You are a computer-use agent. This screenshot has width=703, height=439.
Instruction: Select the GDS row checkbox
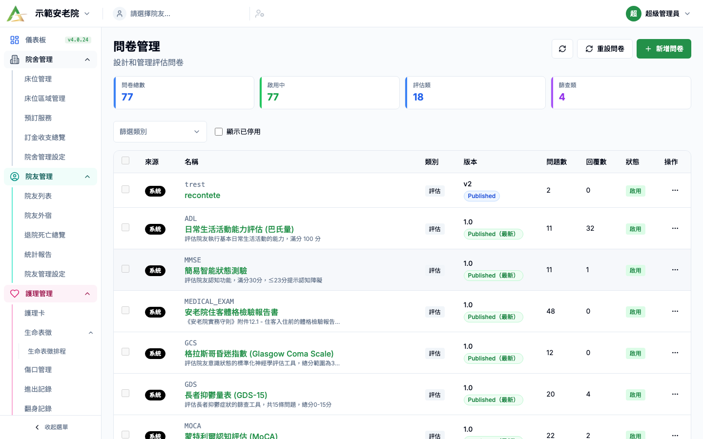125,393
